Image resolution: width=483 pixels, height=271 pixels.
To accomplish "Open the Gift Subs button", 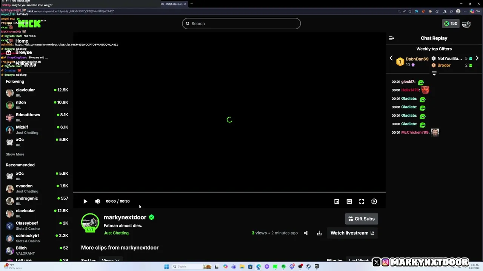I will point(361,219).
